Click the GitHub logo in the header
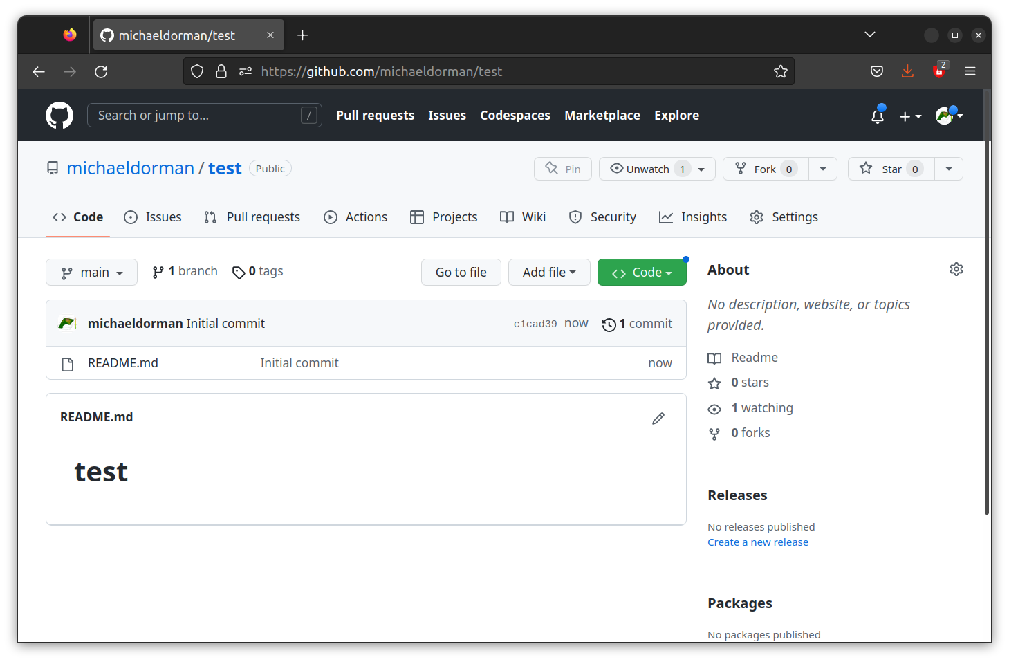 tap(59, 115)
